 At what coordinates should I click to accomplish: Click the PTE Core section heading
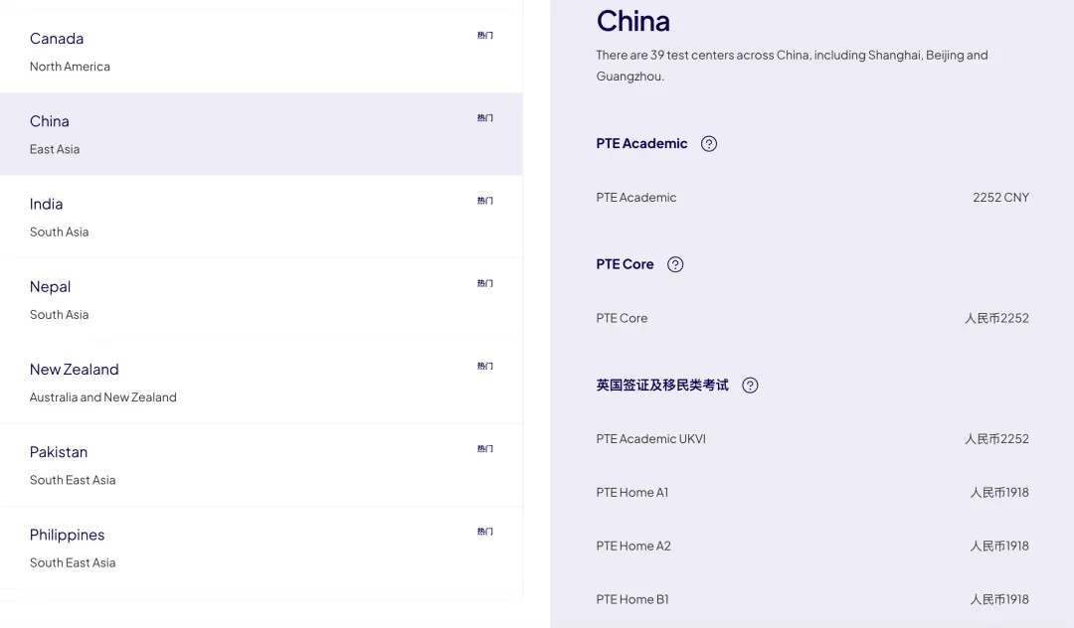pyautogui.click(x=625, y=264)
